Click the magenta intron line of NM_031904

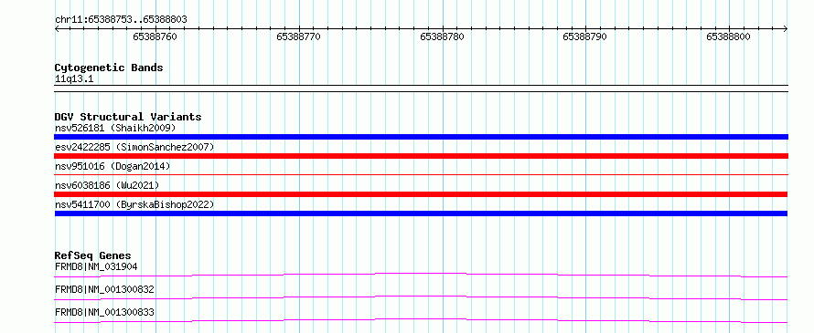421,275
